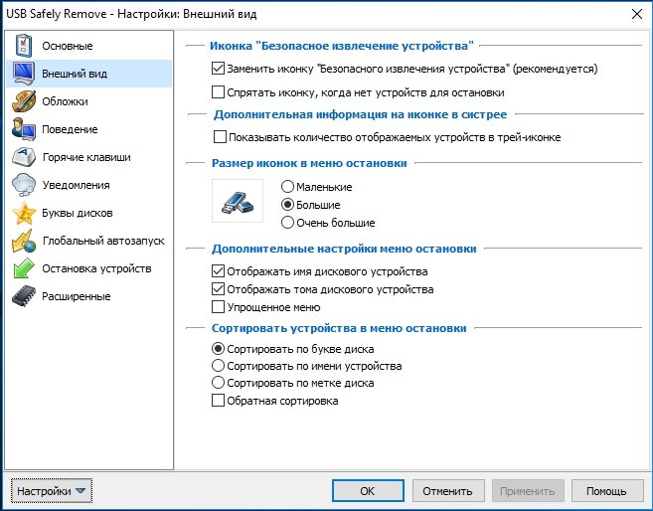The width and height of the screenshot is (653, 511).
Task: Choose Сортировать по имени устройства
Action: (x=220, y=366)
